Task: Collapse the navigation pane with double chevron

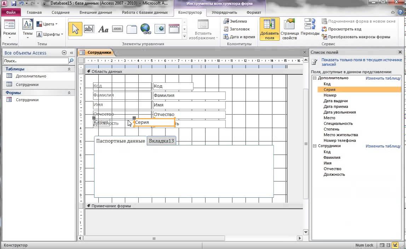Action: [x=71, y=53]
